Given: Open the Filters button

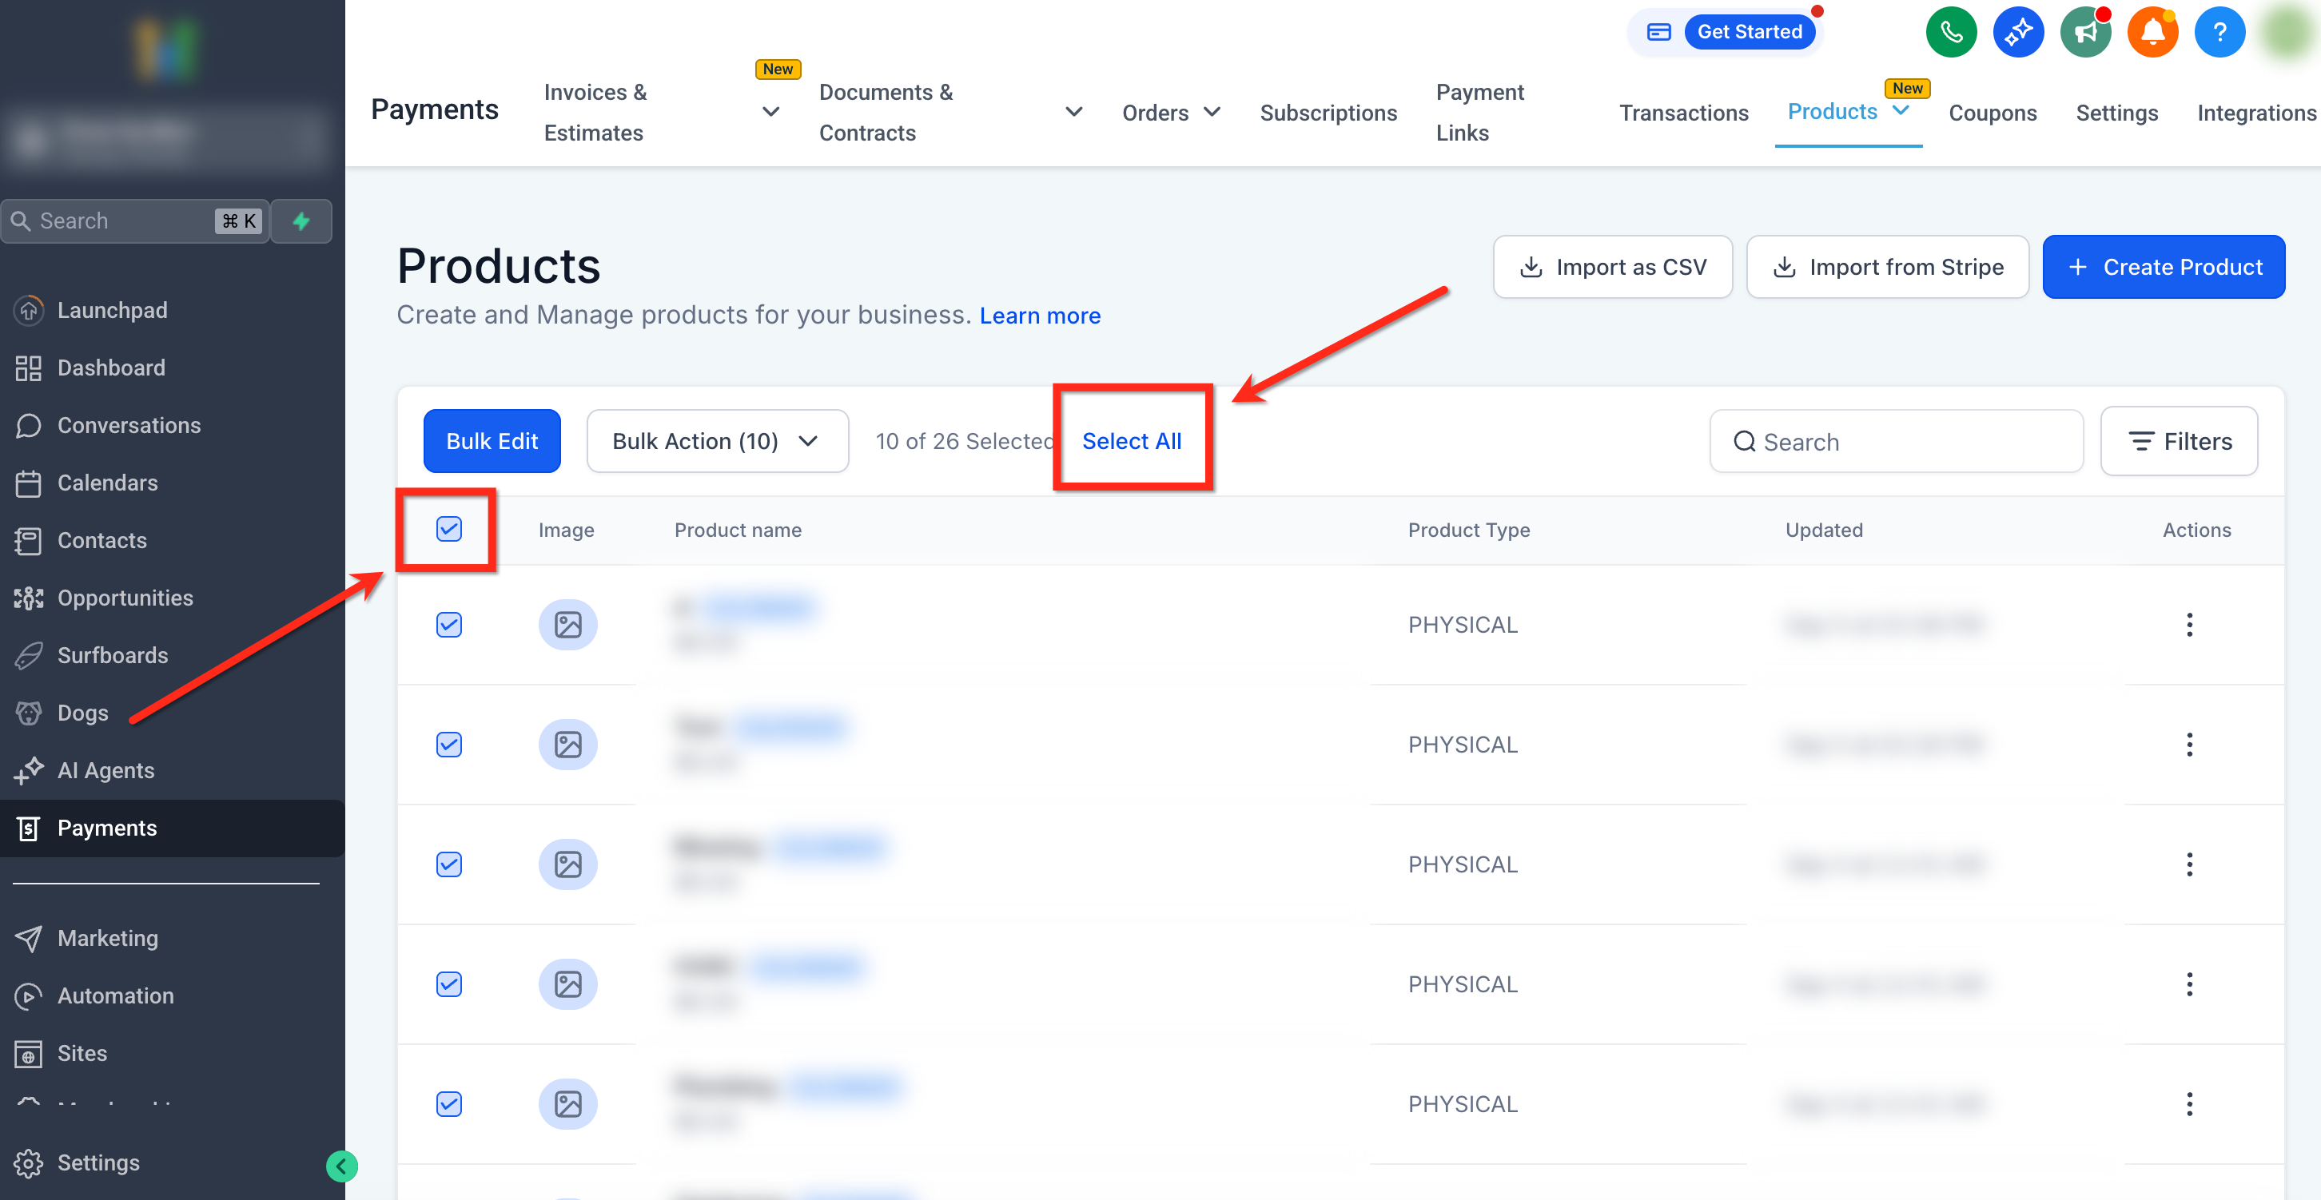Looking at the screenshot, I should [2178, 442].
